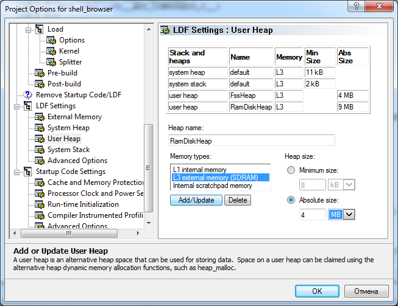Click the Kernel node icon in tree
The height and width of the screenshot is (306, 398).
pyautogui.click(x=52, y=51)
